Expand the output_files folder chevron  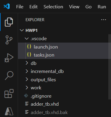(x=27, y=79)
